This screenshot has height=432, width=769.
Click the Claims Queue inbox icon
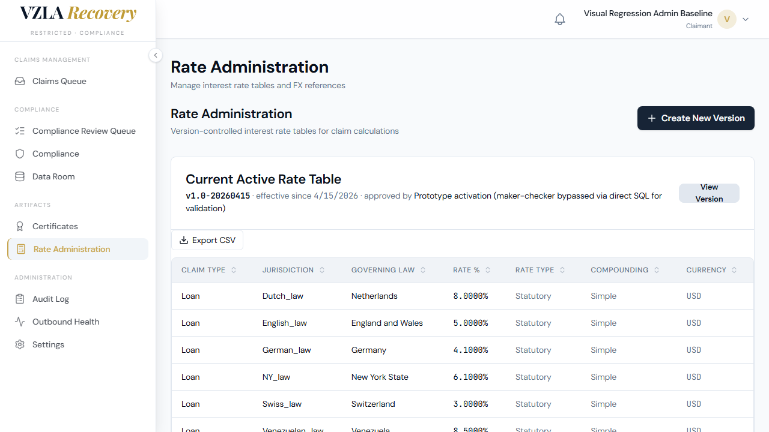click(x=20, y=81)
